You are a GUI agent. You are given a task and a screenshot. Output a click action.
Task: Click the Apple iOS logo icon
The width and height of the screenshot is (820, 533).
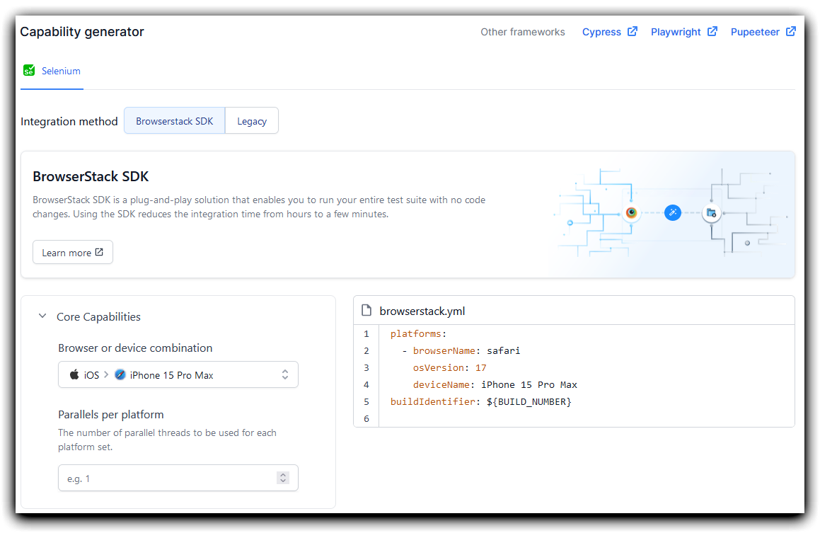point(74,374)
